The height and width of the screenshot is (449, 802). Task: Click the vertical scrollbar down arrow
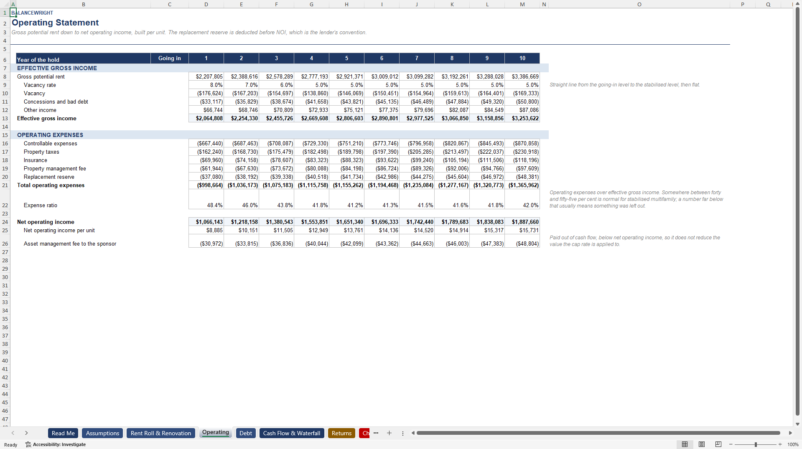pos(797,424)
